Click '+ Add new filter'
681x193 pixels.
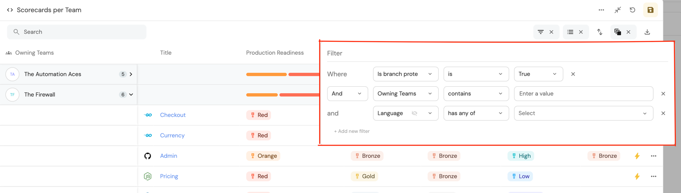click(x=352, y=131)
